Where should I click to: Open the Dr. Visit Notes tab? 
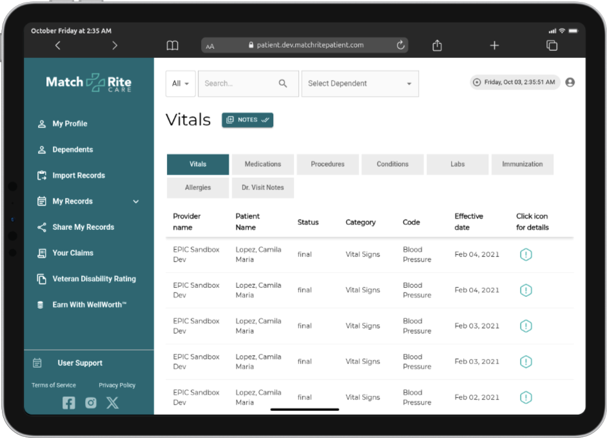pyautogui.click(x=263, y=187)
